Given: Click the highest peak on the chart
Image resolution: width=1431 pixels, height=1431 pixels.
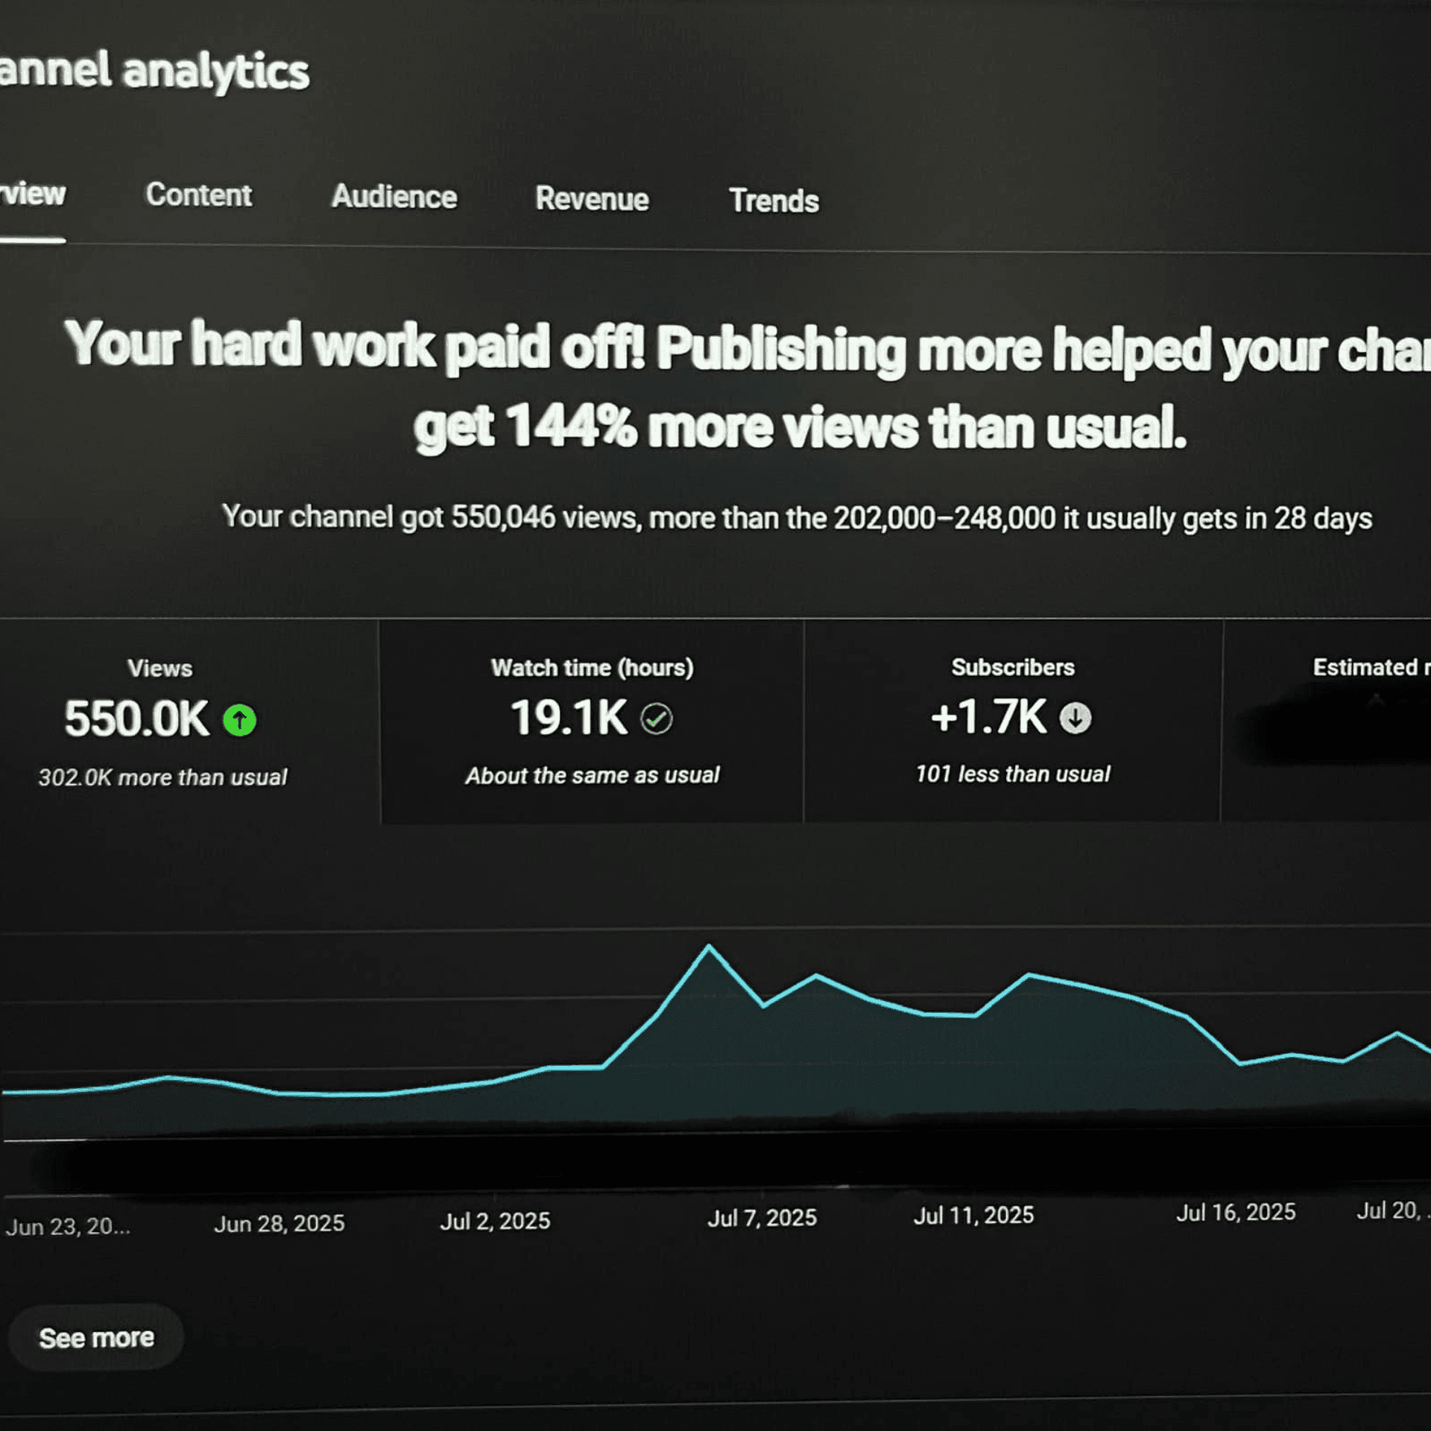Looking at the screenshot, I should click(708, 947).
